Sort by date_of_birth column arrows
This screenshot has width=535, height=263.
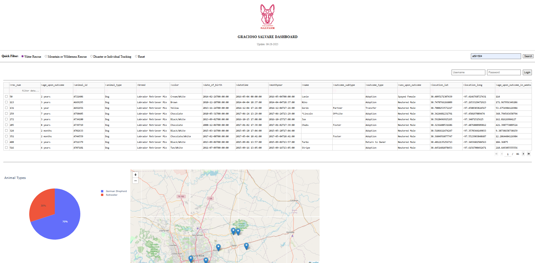point(203,85)
